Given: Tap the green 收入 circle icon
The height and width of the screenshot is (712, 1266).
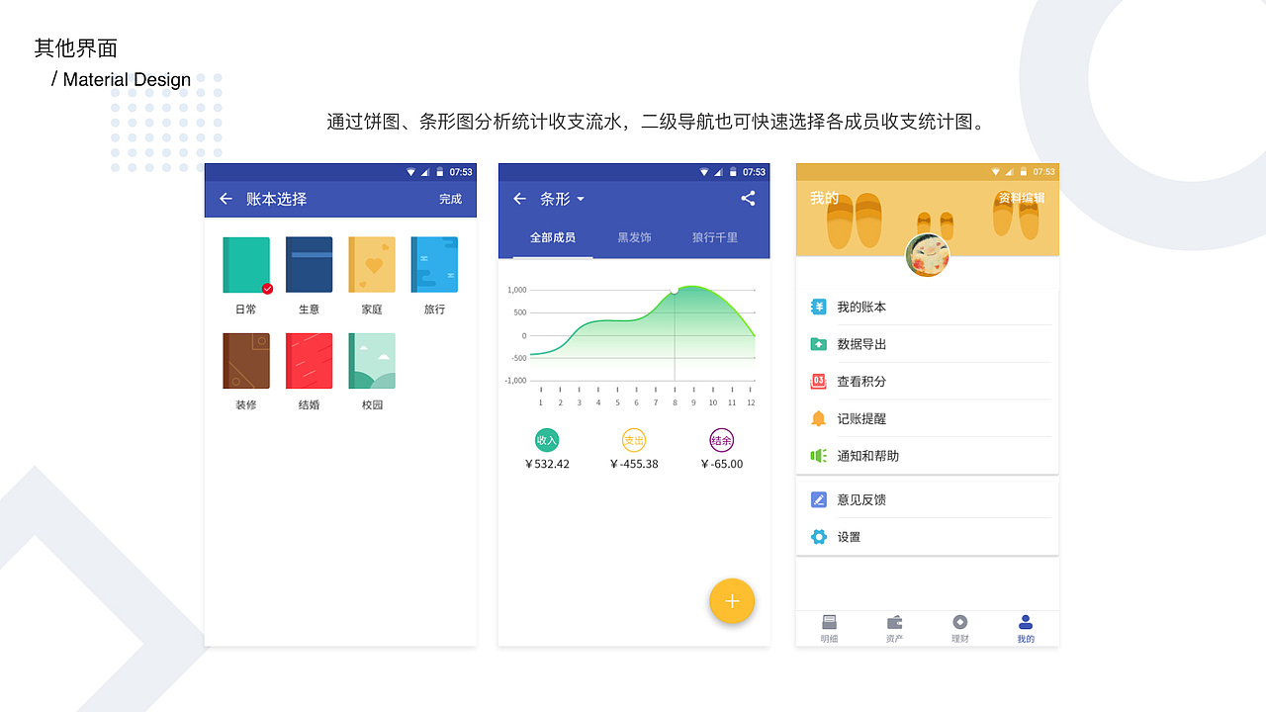Looking at the screenshot, I should [547, 440].
